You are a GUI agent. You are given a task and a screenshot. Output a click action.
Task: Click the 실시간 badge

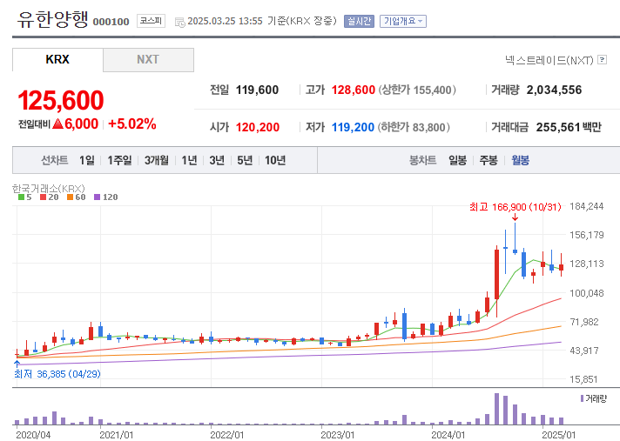(359, 21)
